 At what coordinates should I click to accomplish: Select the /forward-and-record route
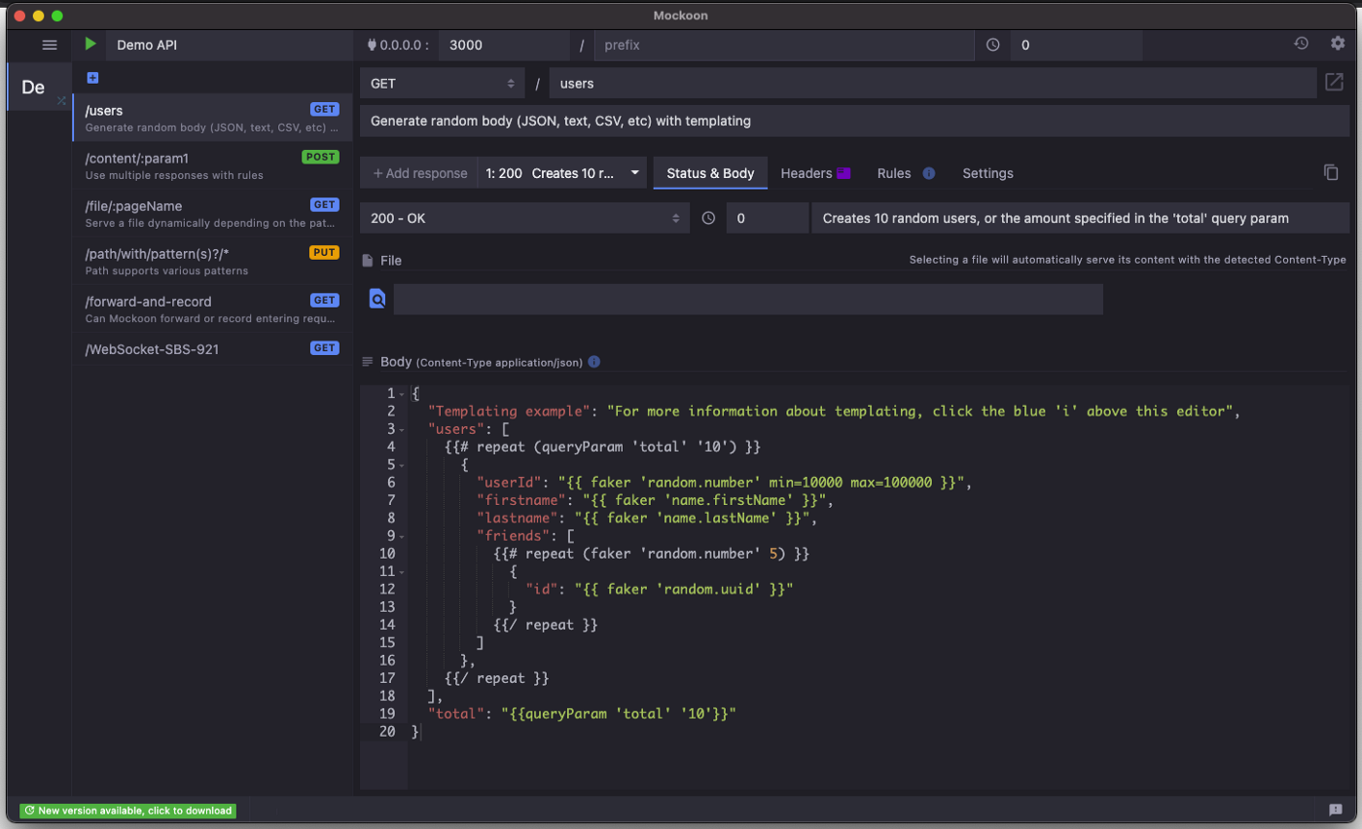pyautogui.click(x=212, y=308)
